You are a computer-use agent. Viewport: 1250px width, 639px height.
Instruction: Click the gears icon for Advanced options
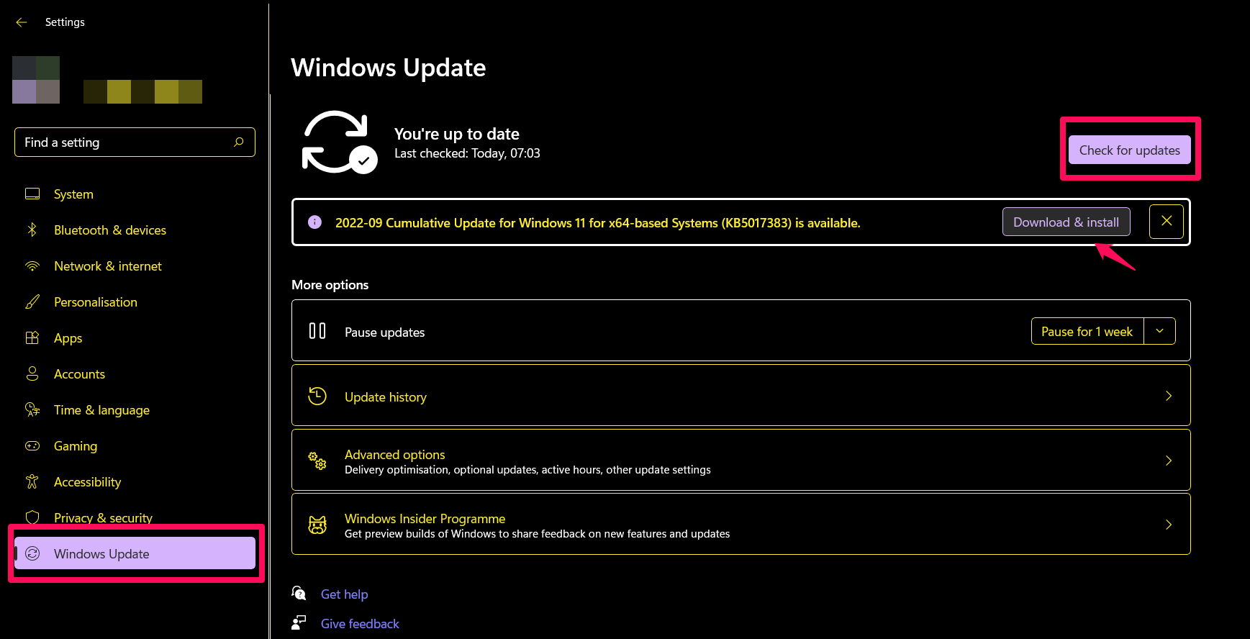(317, 461)
